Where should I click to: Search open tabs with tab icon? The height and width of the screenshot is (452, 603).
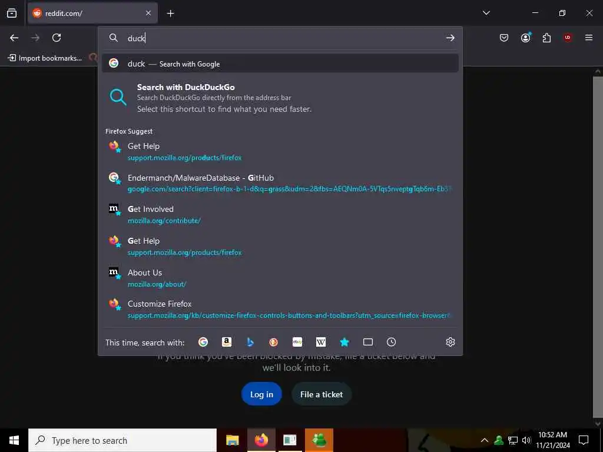coord(368,342)
